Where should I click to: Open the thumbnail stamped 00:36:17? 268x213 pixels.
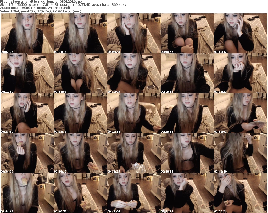click(x=81, y=153)
